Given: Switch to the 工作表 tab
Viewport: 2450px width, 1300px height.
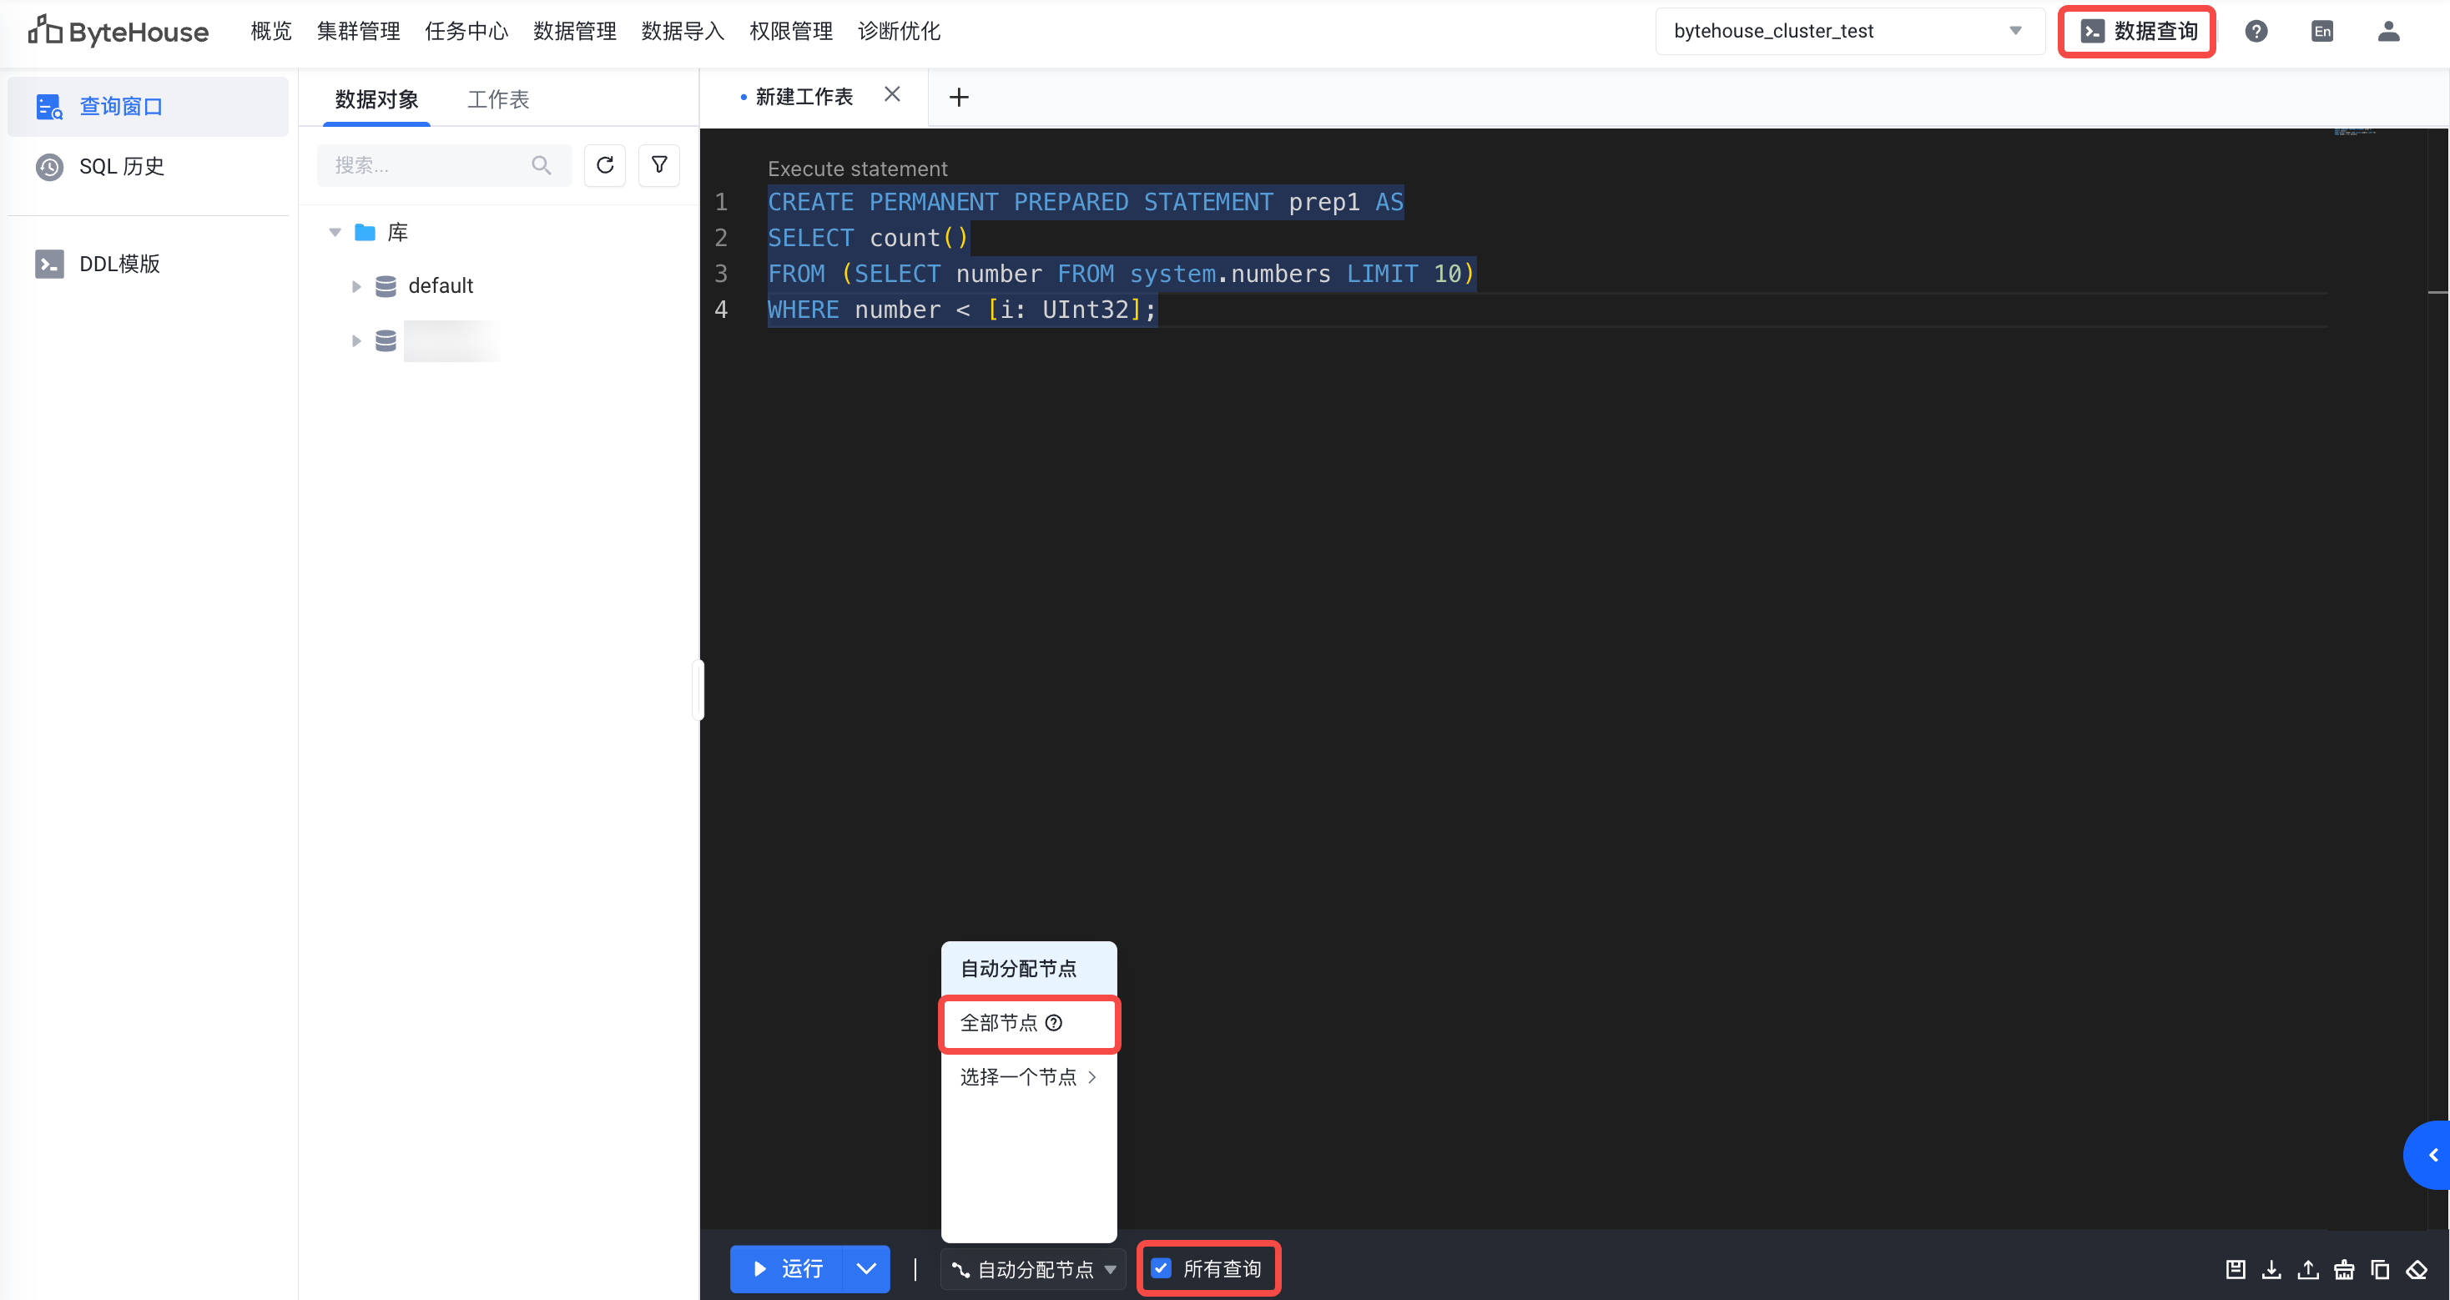Looking at the screenshot, I should 497,99.
